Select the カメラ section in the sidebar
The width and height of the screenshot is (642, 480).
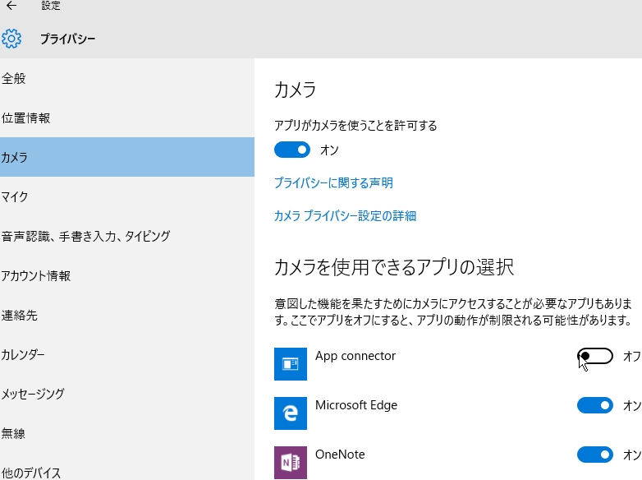coord(127,157)
